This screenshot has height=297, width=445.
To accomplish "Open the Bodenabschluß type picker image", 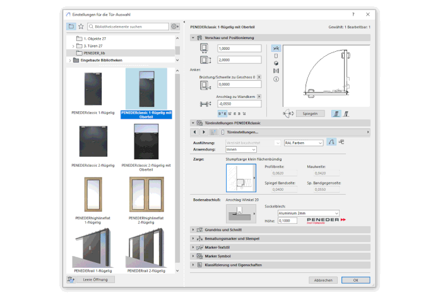I will (x=241, y=214).
